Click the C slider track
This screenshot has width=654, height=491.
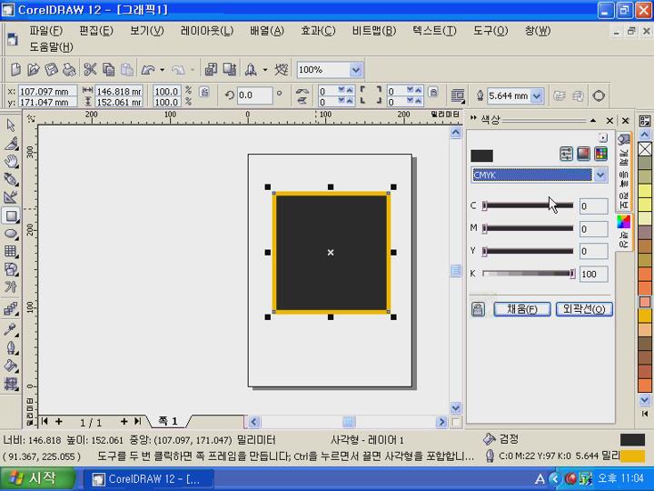528,205
